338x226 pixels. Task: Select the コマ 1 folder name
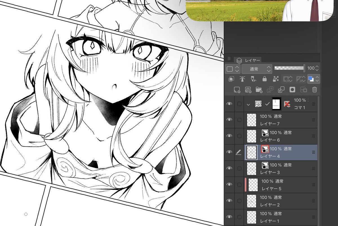300,108
